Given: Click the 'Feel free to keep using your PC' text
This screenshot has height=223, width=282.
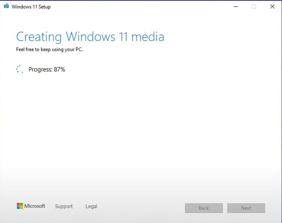Looking at the screenshot, I should [x=49, y=49].
